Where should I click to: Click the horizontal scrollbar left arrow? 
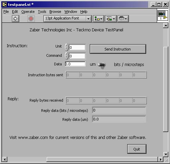tap(5, 159)
